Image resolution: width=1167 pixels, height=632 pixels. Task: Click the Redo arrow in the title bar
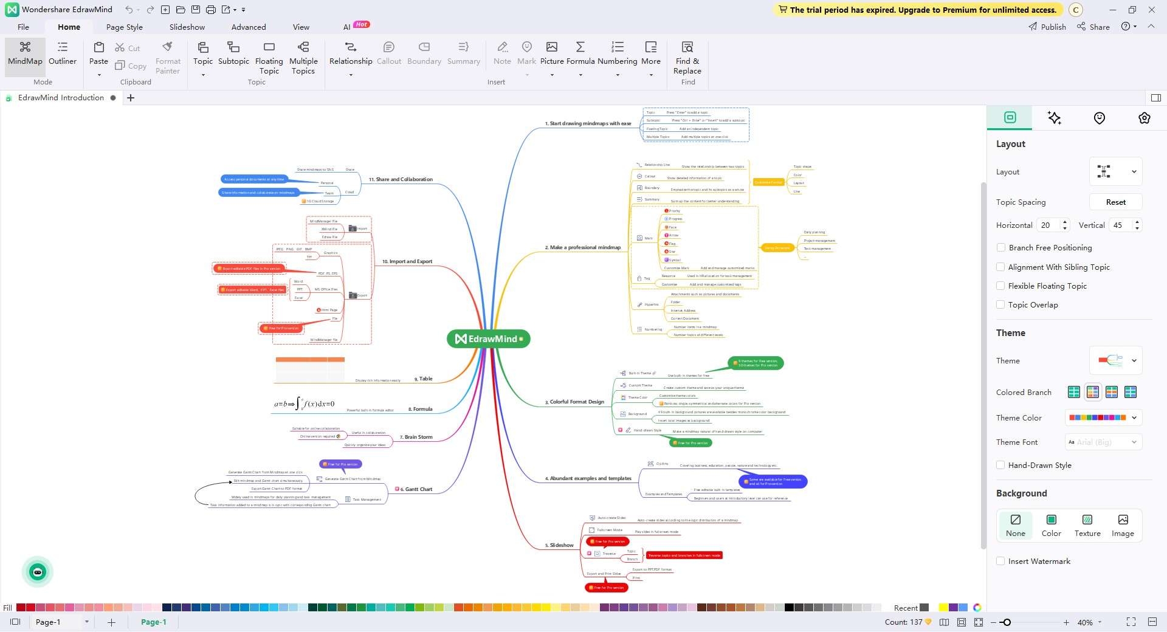(x=150, y=10)
